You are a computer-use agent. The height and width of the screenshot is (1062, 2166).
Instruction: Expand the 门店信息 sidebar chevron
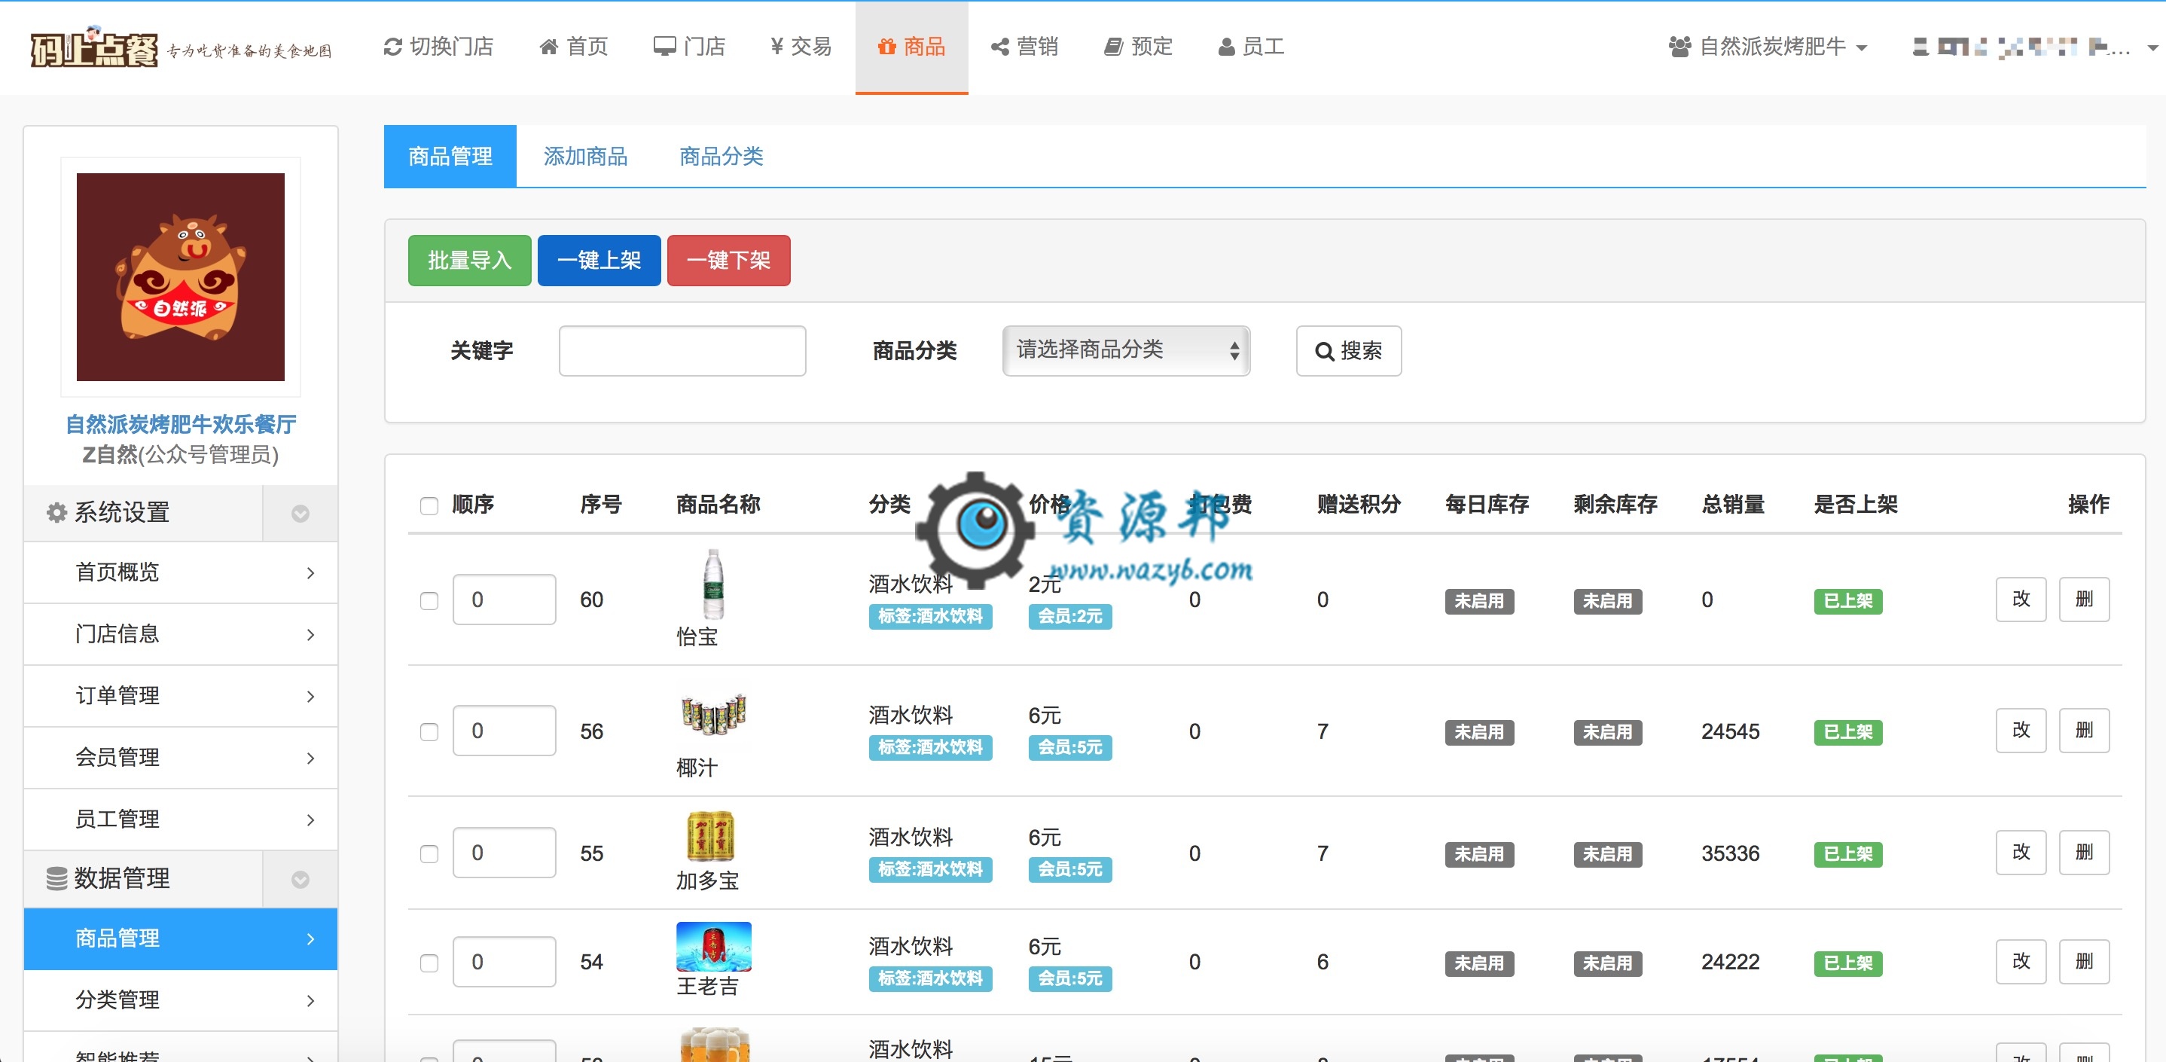coord(310,634)
